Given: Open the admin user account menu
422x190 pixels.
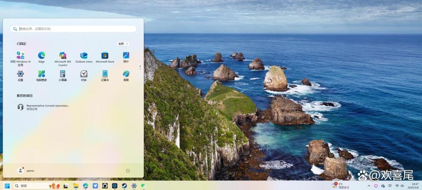Looking at the screenshot, I should 26,170.
